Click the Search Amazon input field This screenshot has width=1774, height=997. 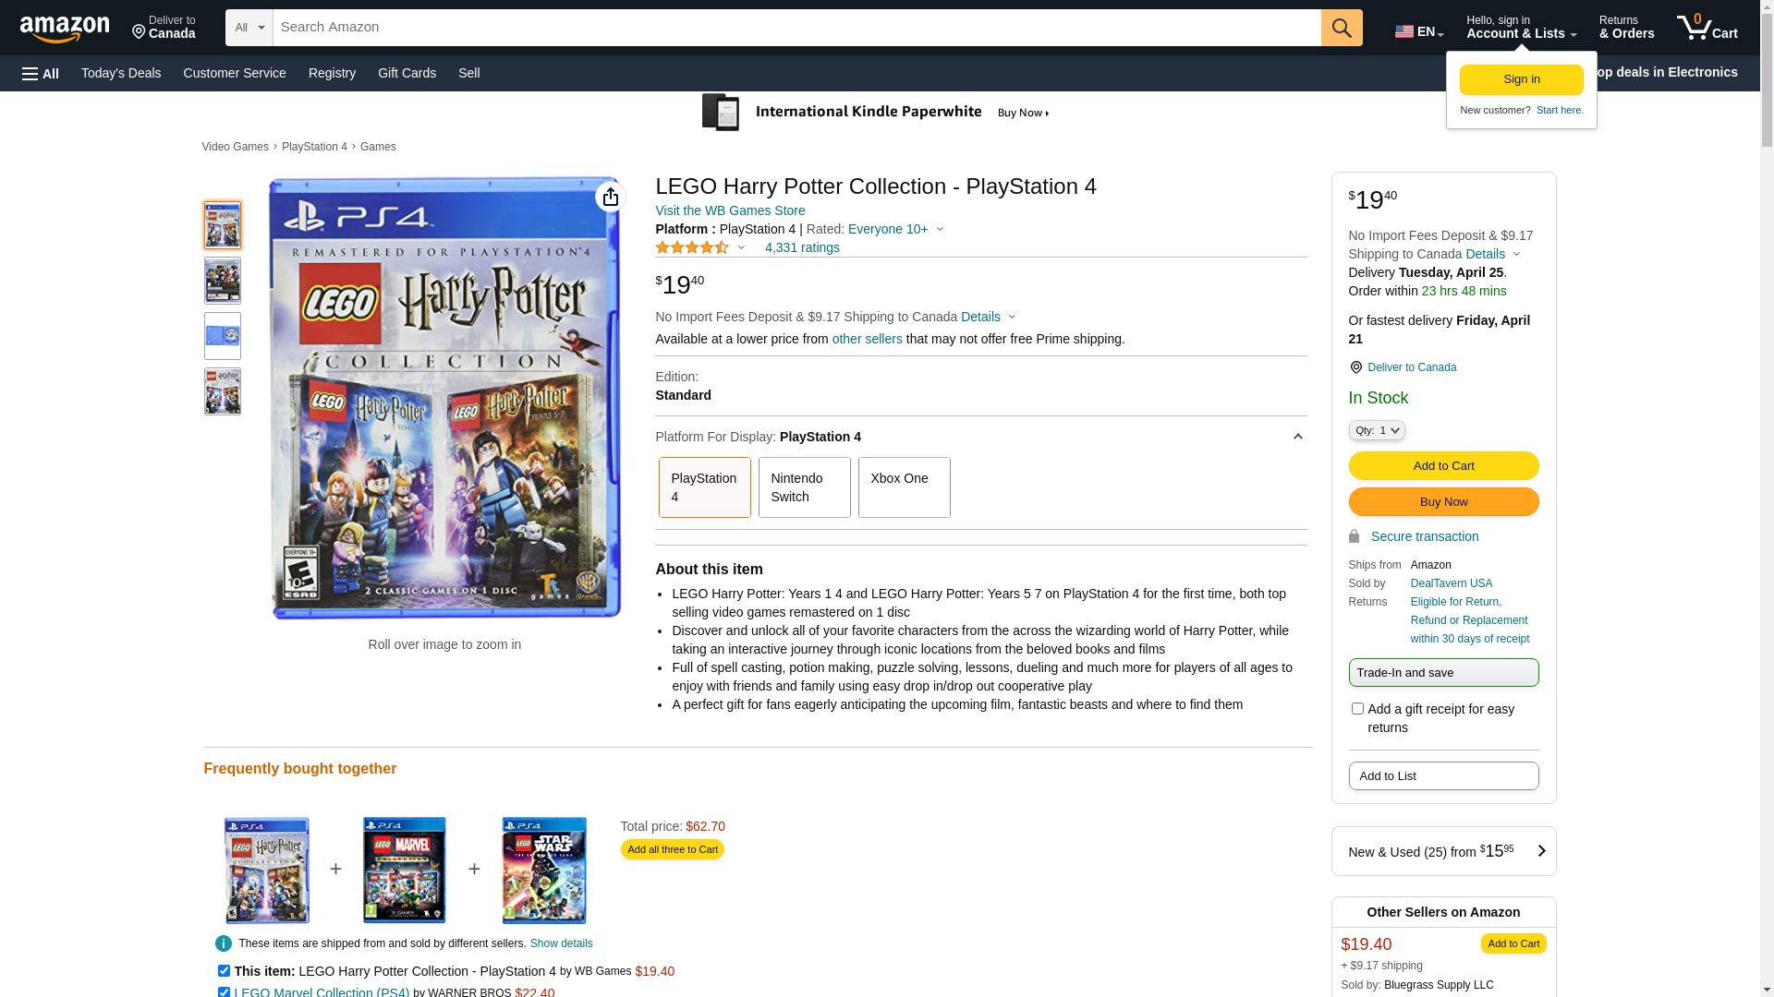coord(796,28)
